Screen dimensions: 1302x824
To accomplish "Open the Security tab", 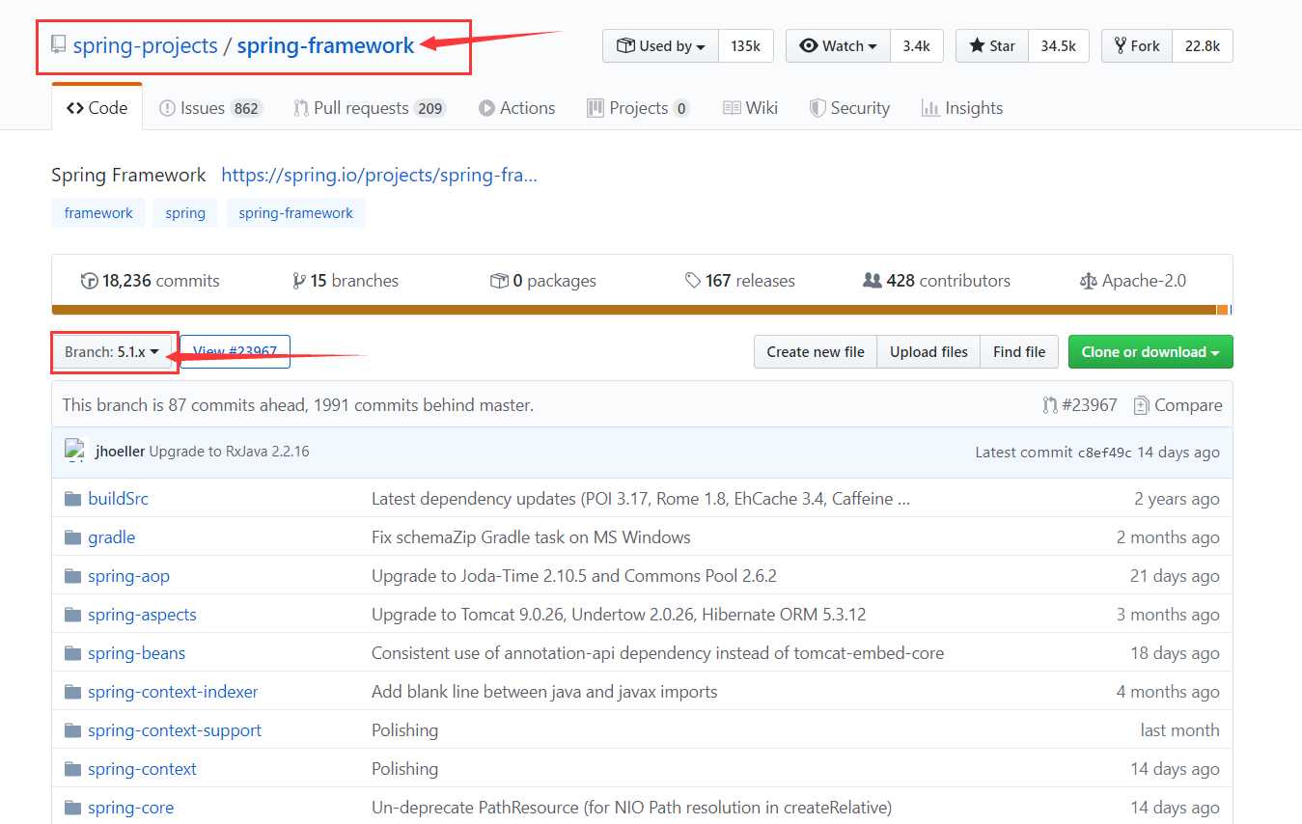I will click(x=849, y=108).
